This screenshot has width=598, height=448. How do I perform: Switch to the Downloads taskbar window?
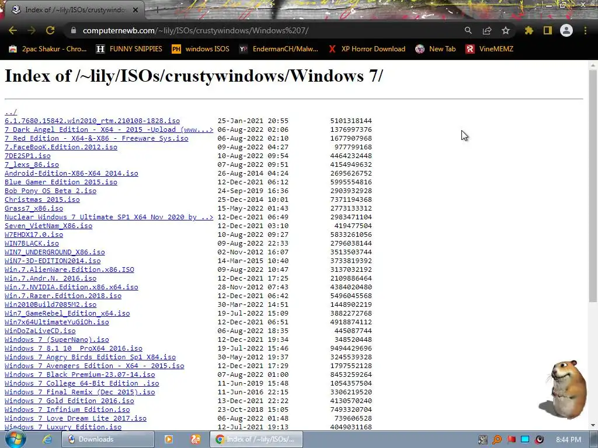coord(108,439)
